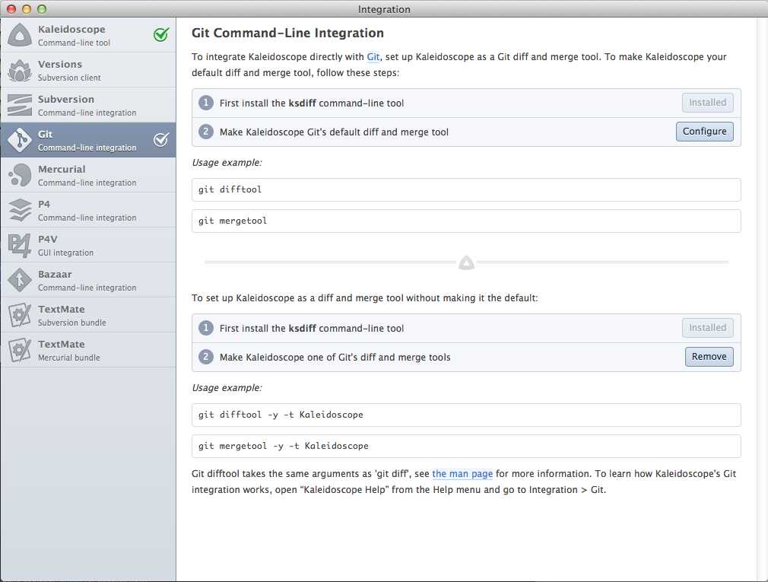768x582 pixels.
Task: Click the Kaleidoscope app icon in the sidebar
Action: [20, 35]
